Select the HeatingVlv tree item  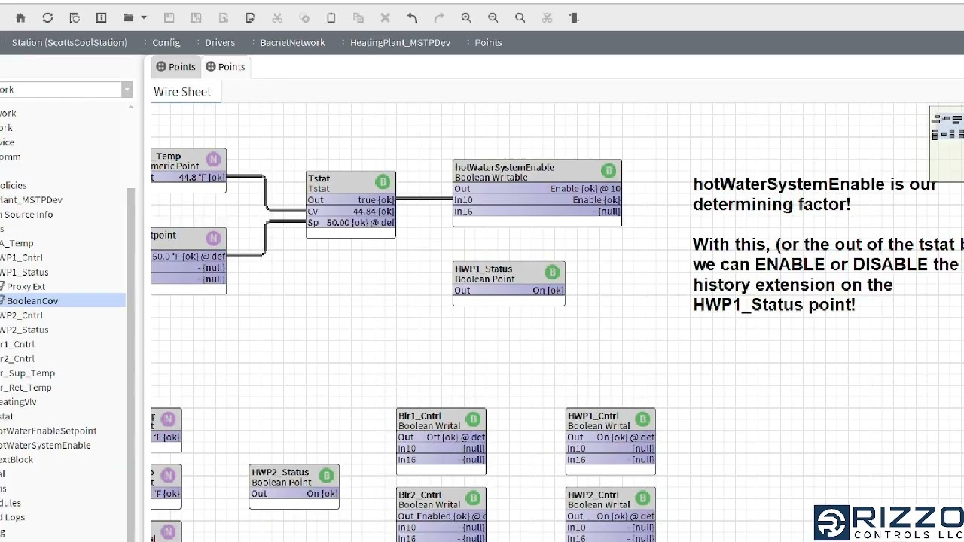pyautogui.click(x=19, y=402)
